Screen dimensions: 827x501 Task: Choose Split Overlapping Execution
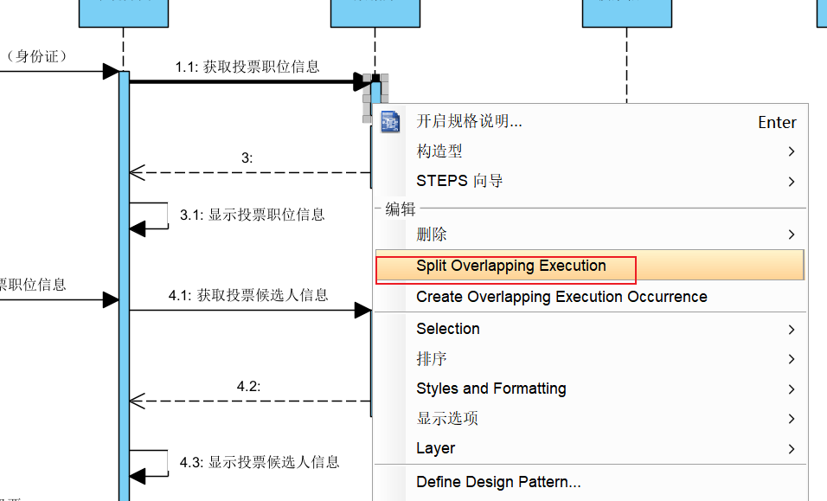coord(590,266)
